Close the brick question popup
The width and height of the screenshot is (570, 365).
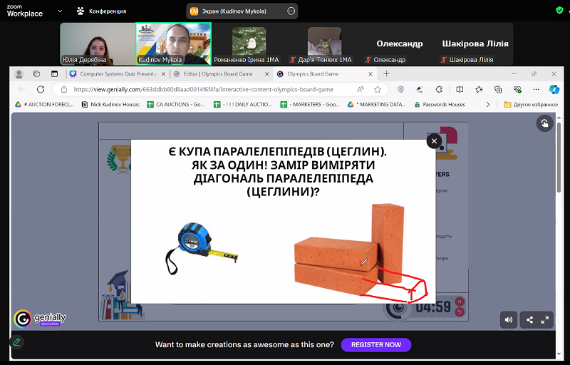(434, 141)
